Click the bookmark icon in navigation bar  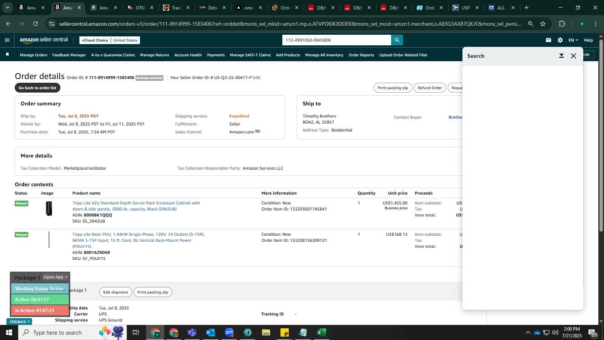(x=7, y=55)
